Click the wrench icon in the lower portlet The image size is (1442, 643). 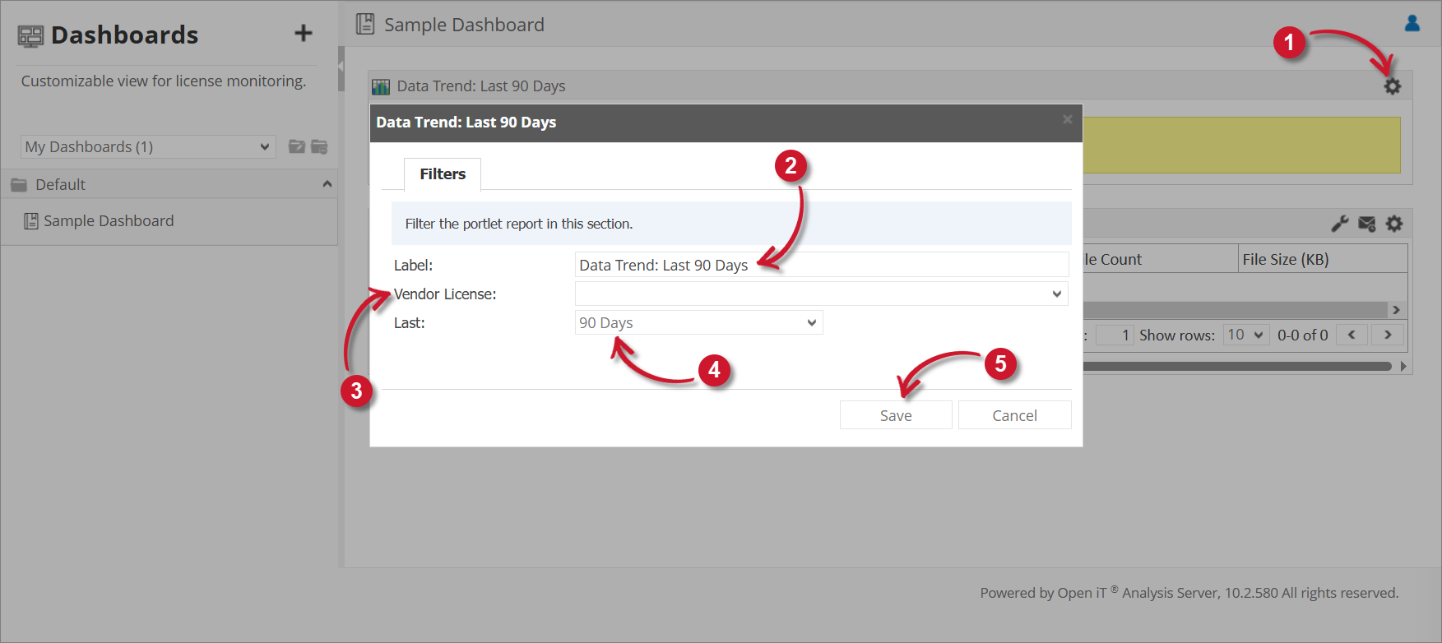(1340, 224)
